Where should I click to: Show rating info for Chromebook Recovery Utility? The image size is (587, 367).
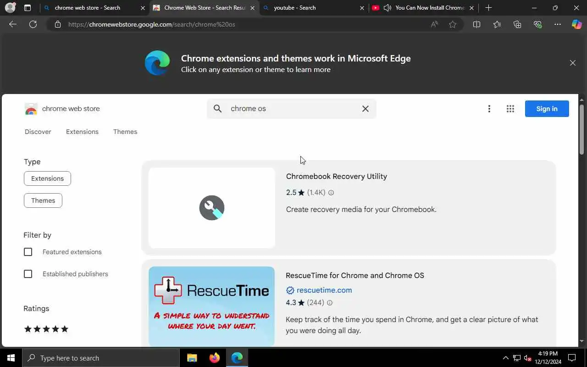tap(331, 193)
